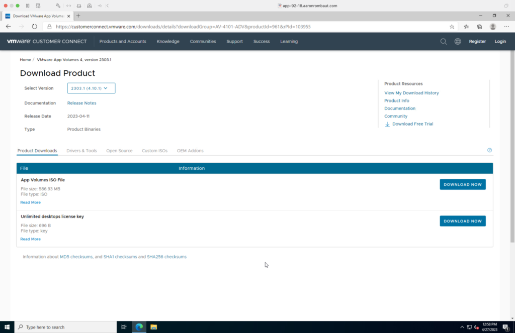The height and width of the screenshot is (333, 515).
Task: Reload the page with the refresh icon
Action: point(35,27)
